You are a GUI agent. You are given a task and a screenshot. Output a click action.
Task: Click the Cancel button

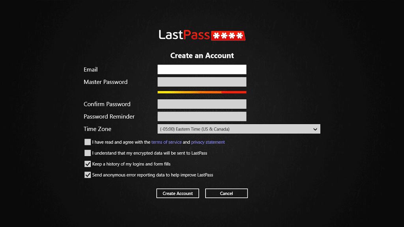click(226, 193)
